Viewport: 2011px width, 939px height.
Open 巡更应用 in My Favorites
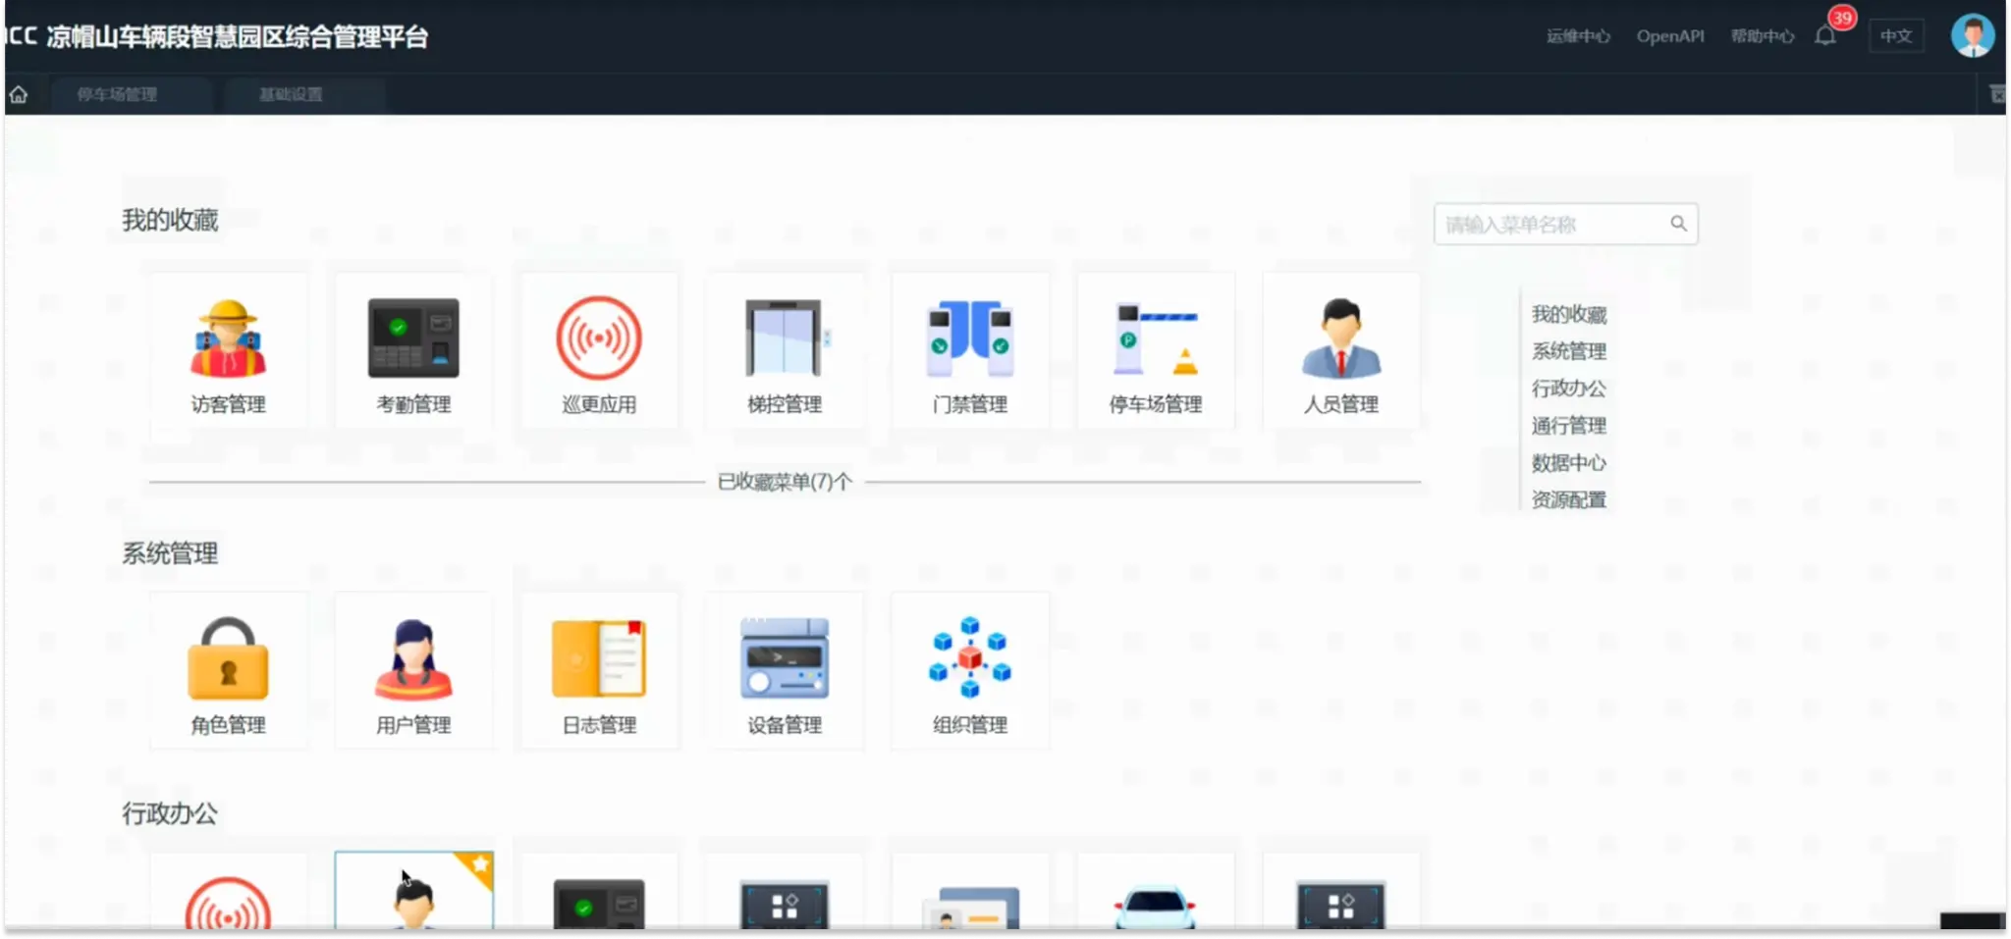coord(599,351)
